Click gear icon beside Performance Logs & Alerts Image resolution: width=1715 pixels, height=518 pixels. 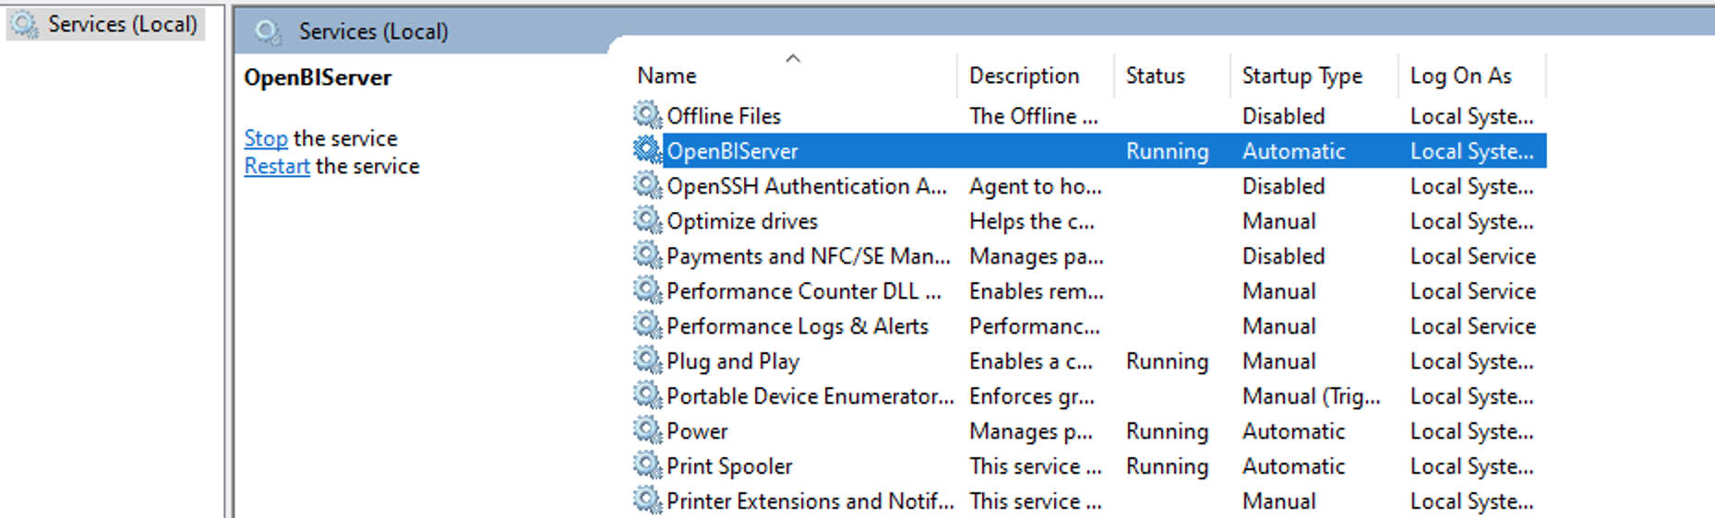(x=647, y=325)
